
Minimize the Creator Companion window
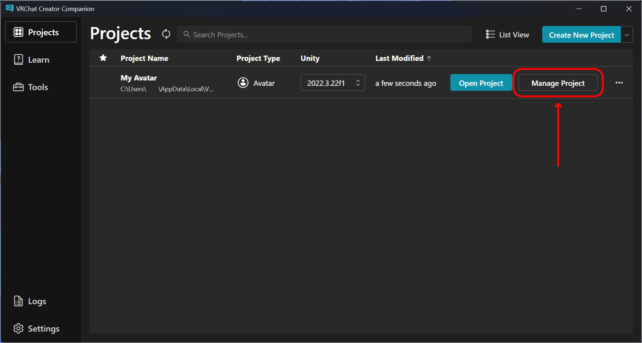(579, 9)
